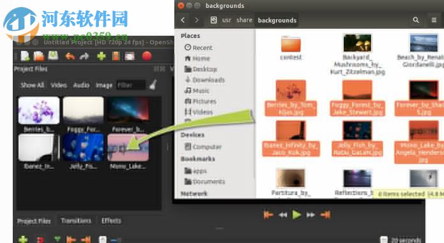Viewport: 444px width, 243px height.
Task: Select Foggy_Forest_by_Jake_Stewart.jpg in the backgrounds window
Action: [x=357, y=98]
